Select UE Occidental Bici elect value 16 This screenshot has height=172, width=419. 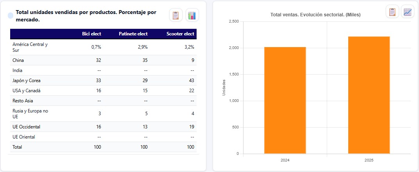coord(98,127)
